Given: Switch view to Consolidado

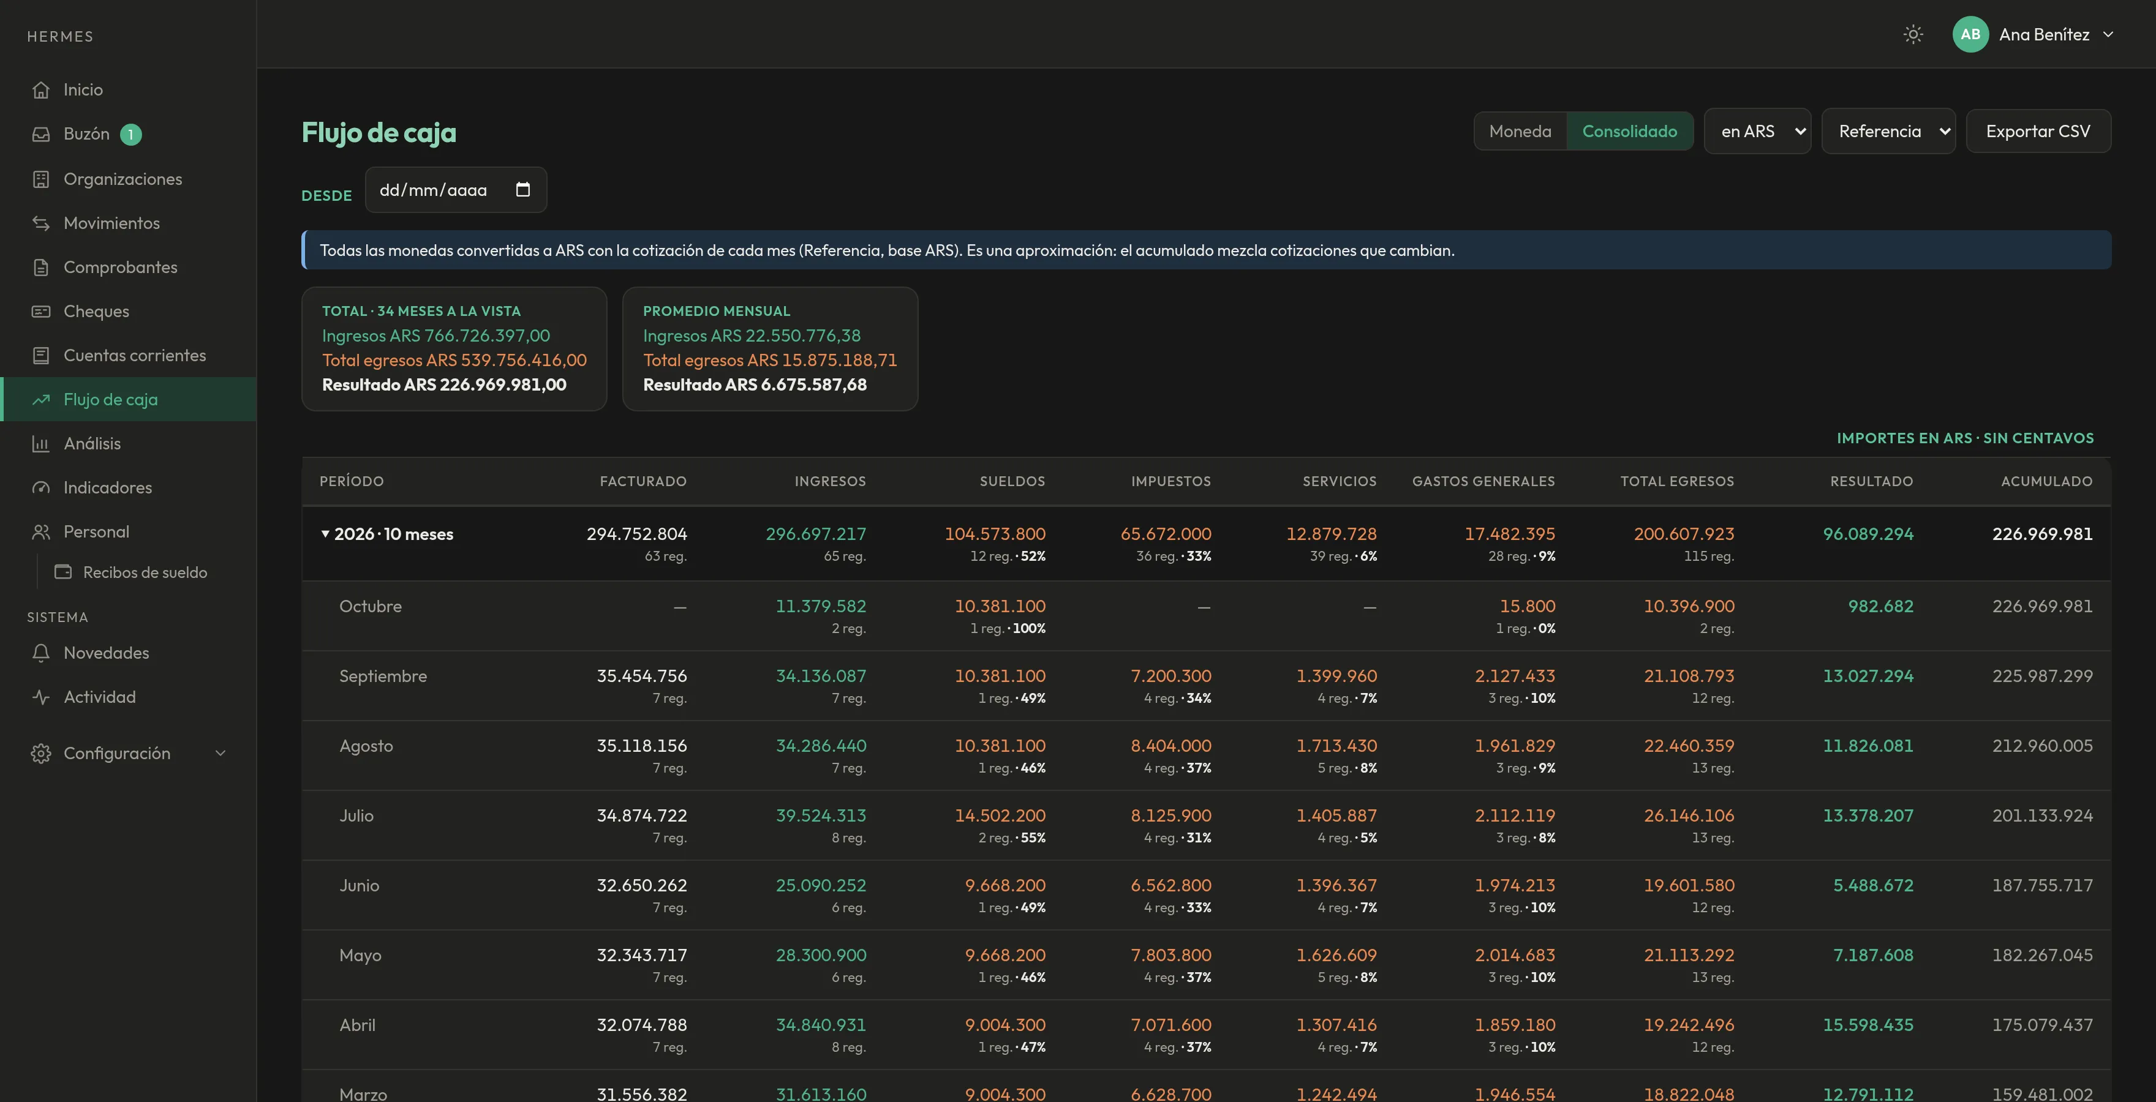Looking at the screenshot, I should tap(1629, 132).
